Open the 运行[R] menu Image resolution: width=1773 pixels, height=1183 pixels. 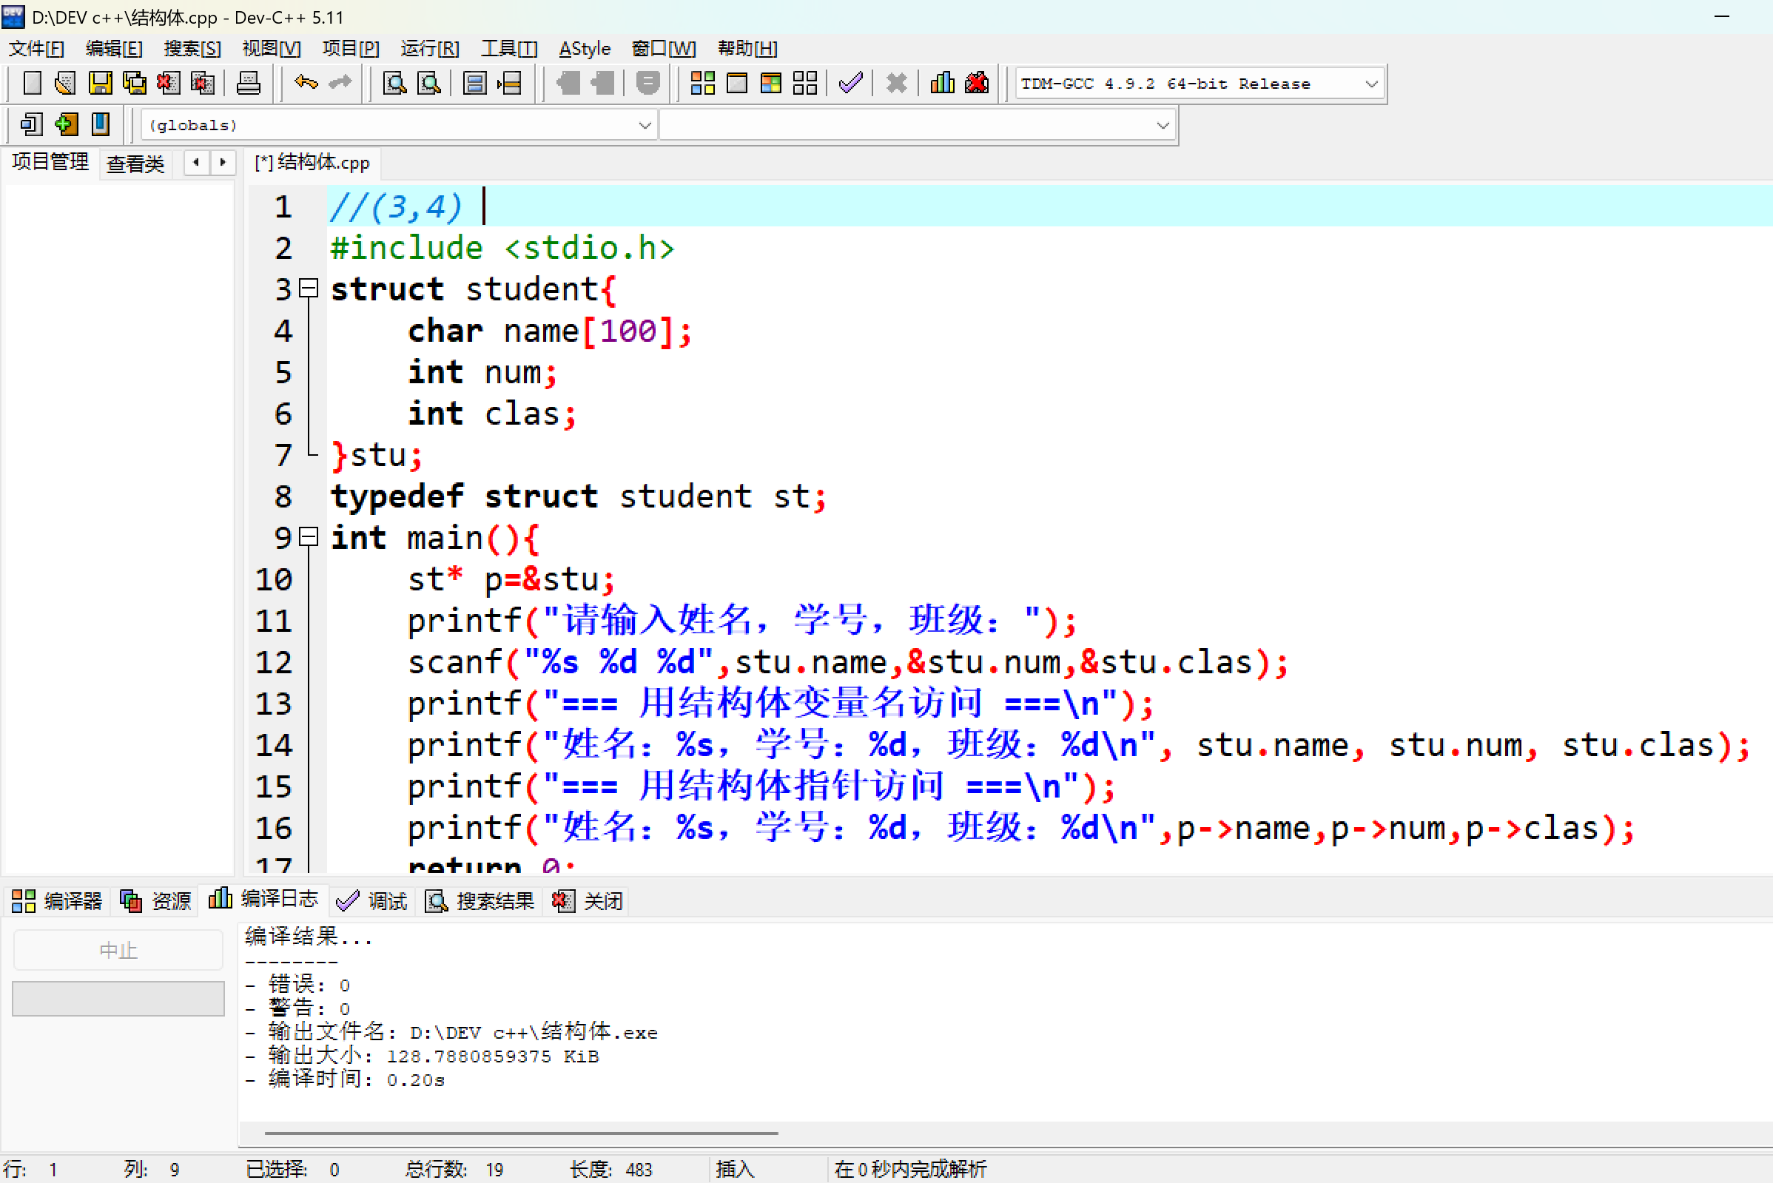[x=429, y=49]
